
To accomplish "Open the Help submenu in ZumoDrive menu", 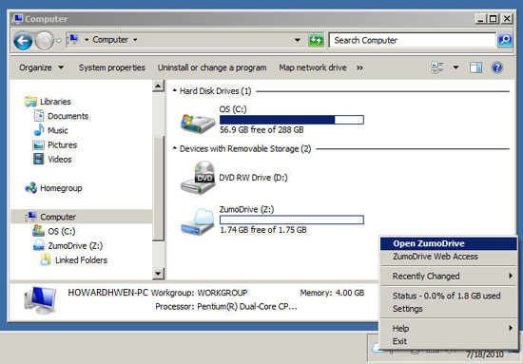I will click(448, 328).
